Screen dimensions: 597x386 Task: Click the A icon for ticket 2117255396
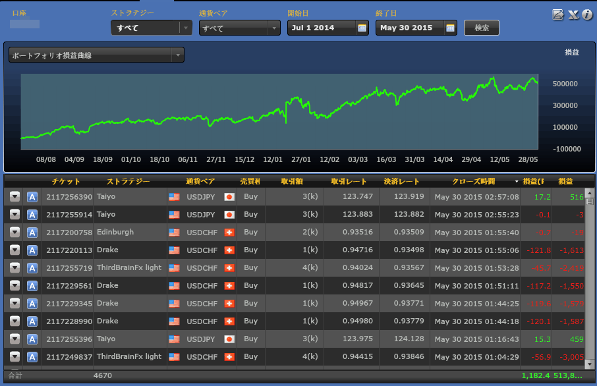32,339
